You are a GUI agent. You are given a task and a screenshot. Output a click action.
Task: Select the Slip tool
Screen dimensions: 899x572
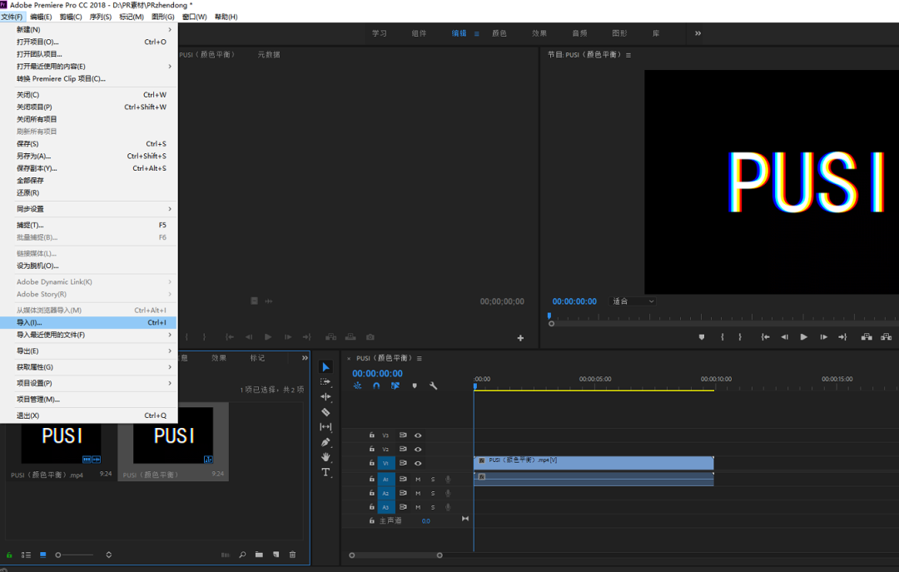point(325,427)
